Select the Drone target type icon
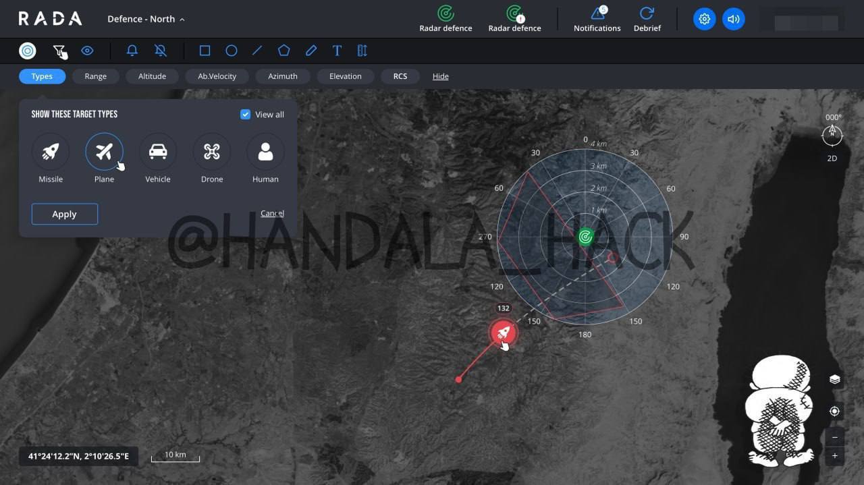 [212, 152]
